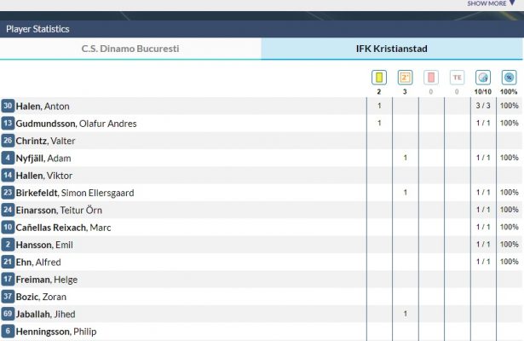Open player Gudmundsson, Olafur Andres
The image size is (524, 341).
point(76,124)
